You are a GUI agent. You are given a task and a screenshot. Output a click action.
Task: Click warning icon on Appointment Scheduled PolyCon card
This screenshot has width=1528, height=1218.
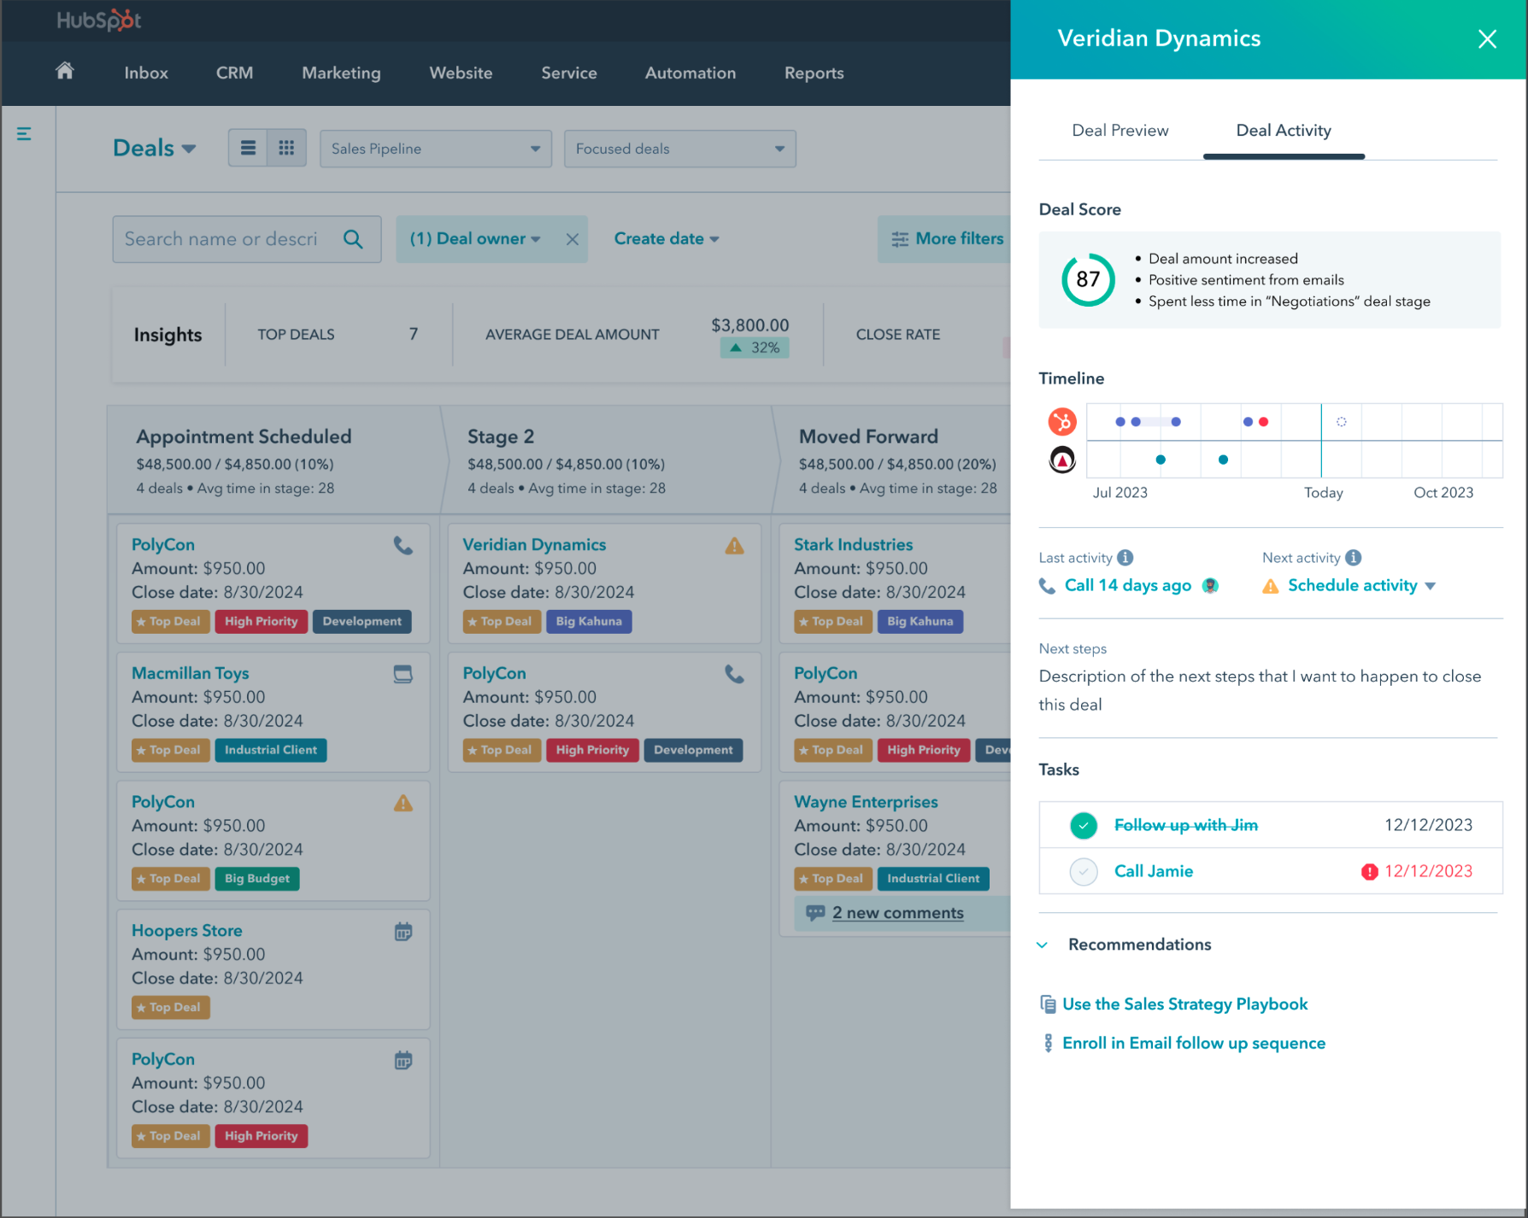(403, 803)
